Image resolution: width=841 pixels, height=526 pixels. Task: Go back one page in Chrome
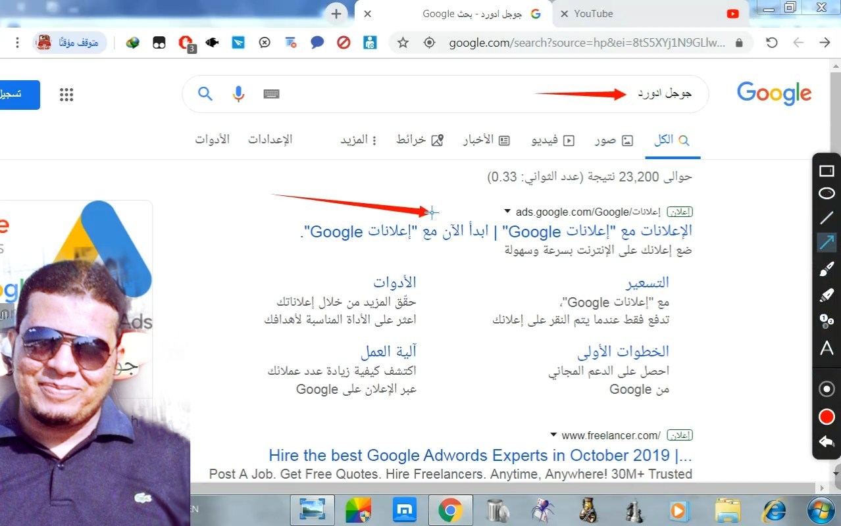point(798,43)
